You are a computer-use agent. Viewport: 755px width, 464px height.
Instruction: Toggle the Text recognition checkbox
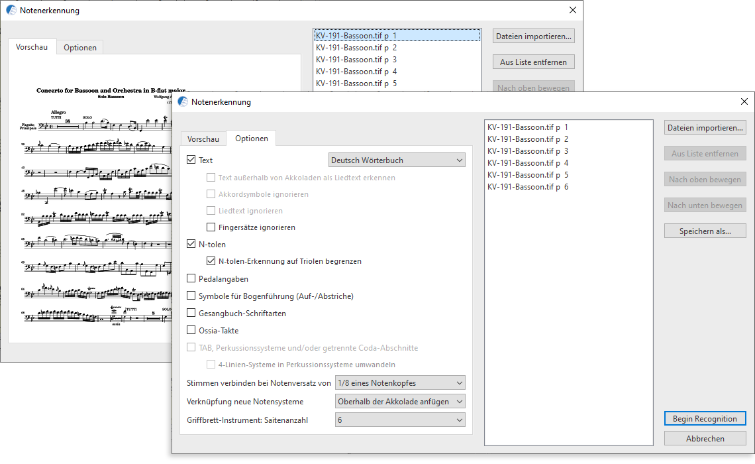click(x=191, y=160)
